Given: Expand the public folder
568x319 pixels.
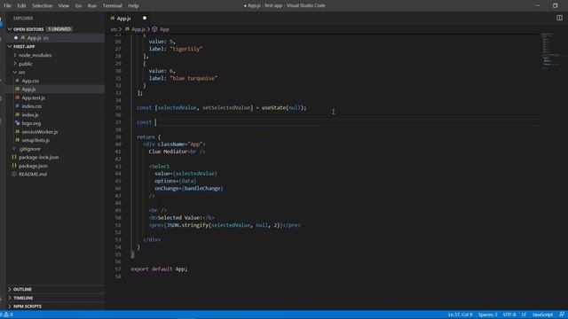Looking at the screenshot, I should click(x=26, y=64).
